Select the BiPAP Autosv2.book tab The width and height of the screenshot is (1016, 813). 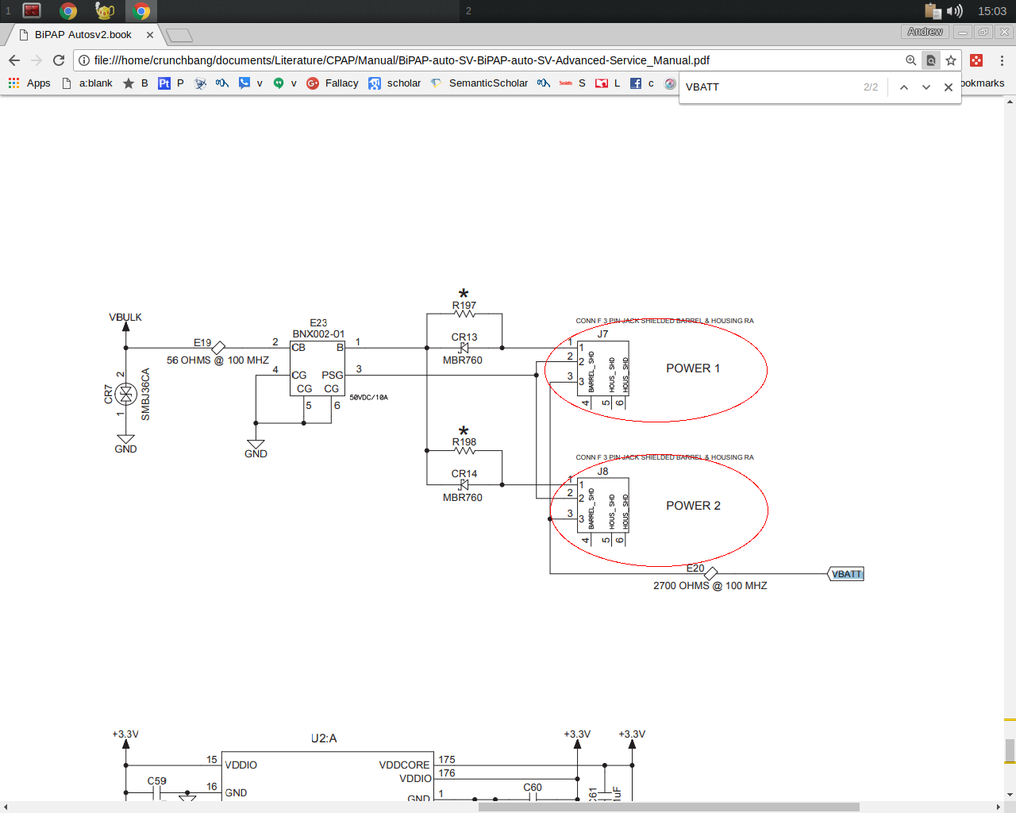83,35
